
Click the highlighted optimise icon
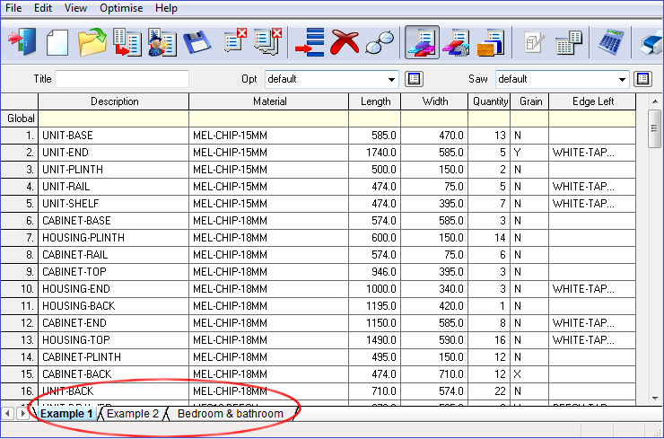(422, 42)
